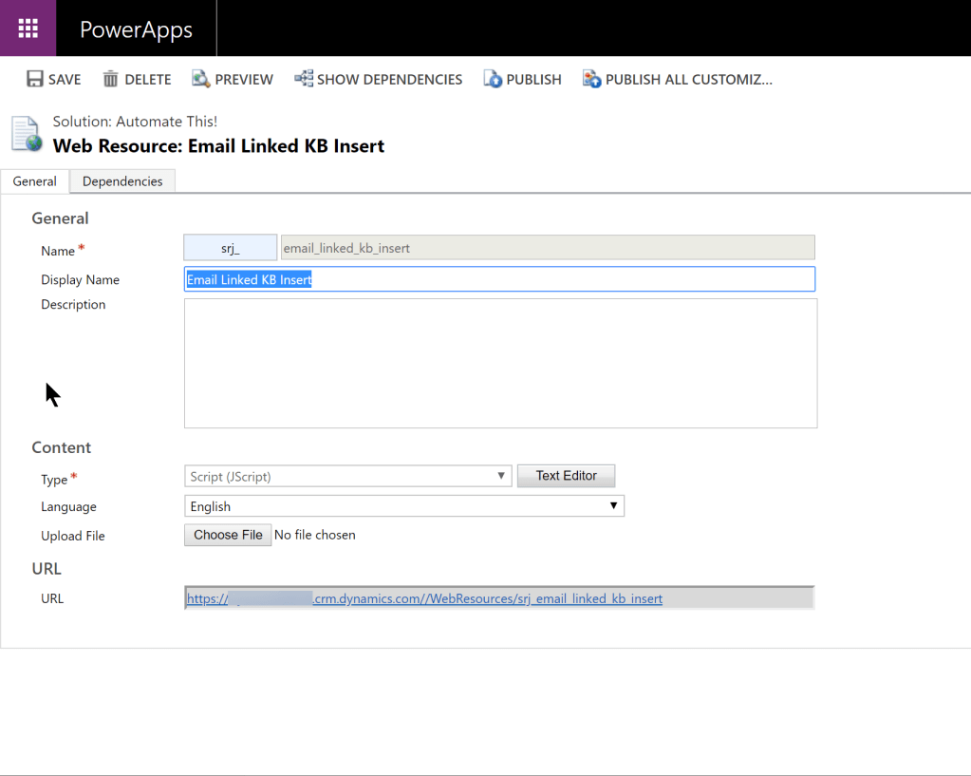This screenshot has height=776, width=971.
Task: Expand the Language dropdown set to English
Action: 403,506
